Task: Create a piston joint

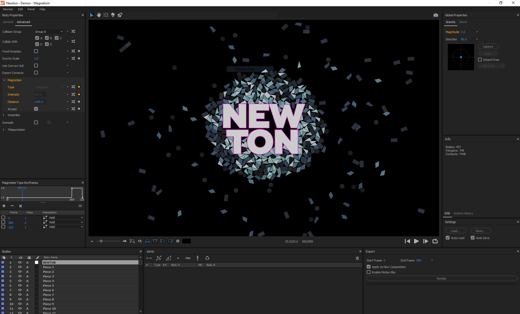Action: click(x=159, y=258)
